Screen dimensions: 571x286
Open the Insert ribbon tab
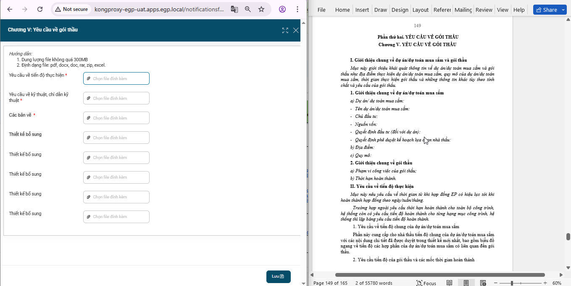[x=362, y=10]
